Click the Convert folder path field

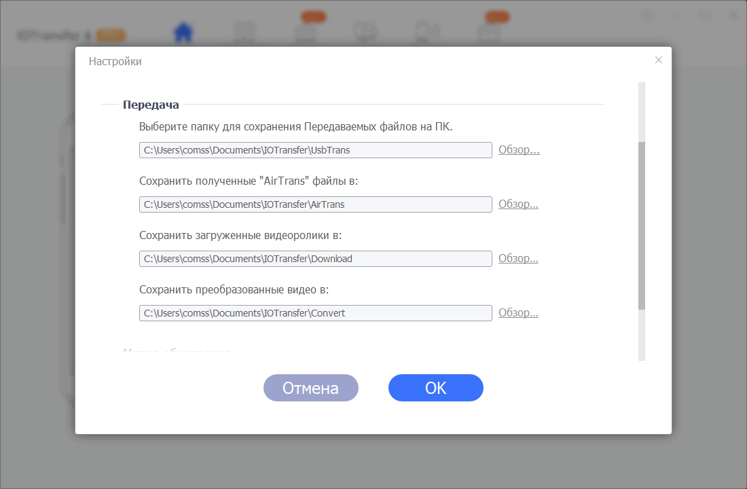315,313
